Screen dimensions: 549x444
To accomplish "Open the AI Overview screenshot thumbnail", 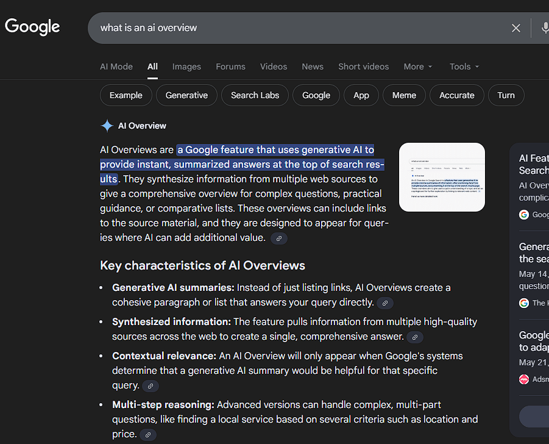I will [442, 177].
